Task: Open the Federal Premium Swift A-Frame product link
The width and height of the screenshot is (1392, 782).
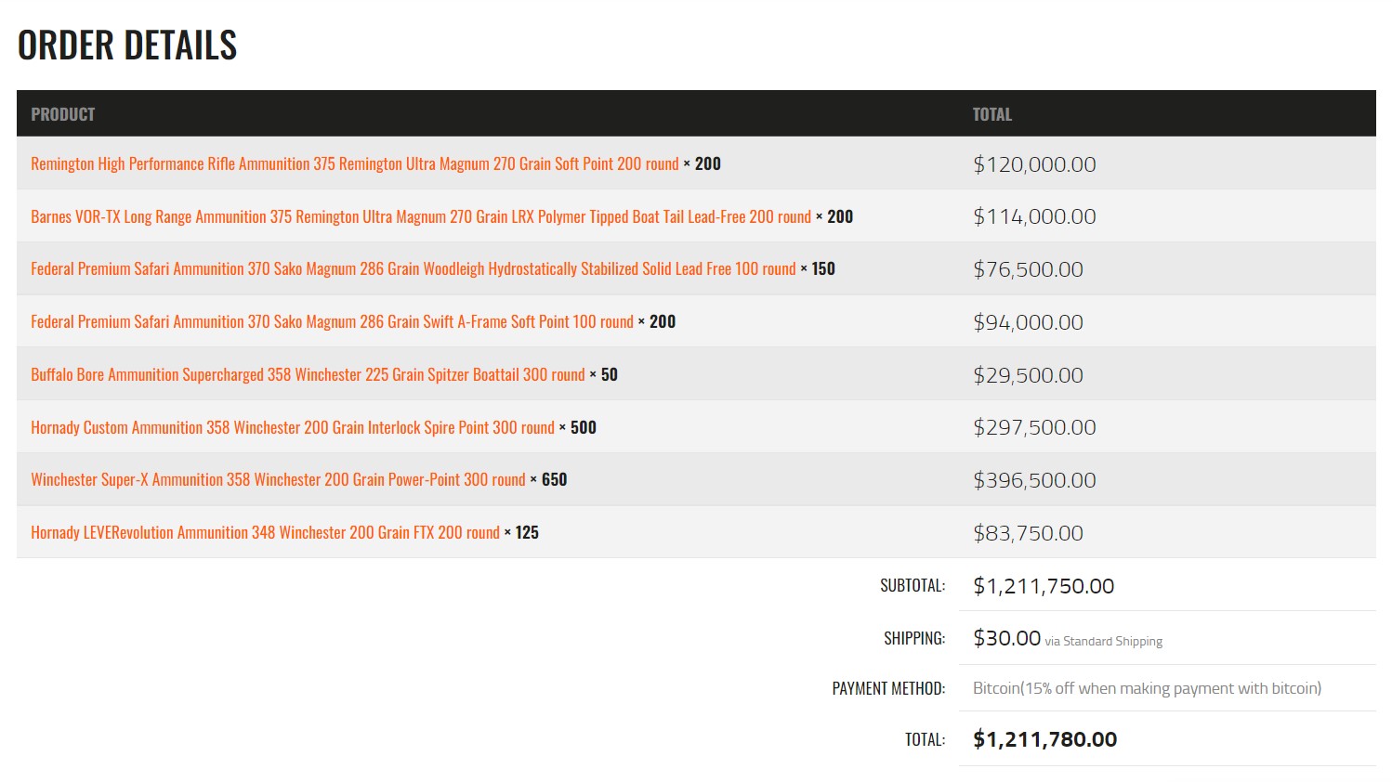Action: pyautogui.click(x=332, y=322)
